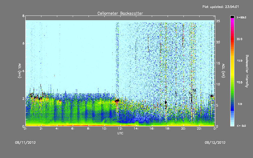The width and height of the screenshot is (253, 158).
Task: Click the start date 08/11/2010
Action: click(25, 143)
